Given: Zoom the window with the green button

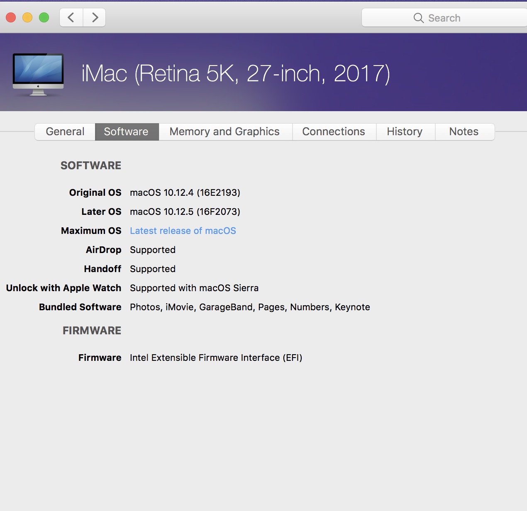Looking at the screenshot, I should [44, 17].
